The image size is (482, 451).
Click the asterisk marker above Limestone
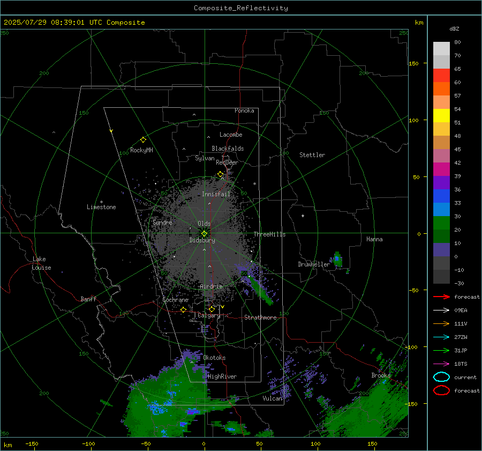(x=101, y=202)
